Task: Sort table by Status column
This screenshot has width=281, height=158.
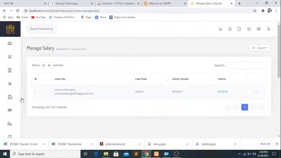Action: coord(231,79)
